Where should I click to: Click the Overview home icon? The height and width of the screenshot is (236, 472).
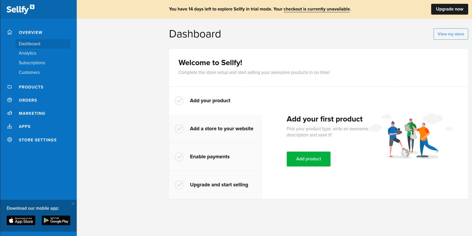[x=10, y=32]
